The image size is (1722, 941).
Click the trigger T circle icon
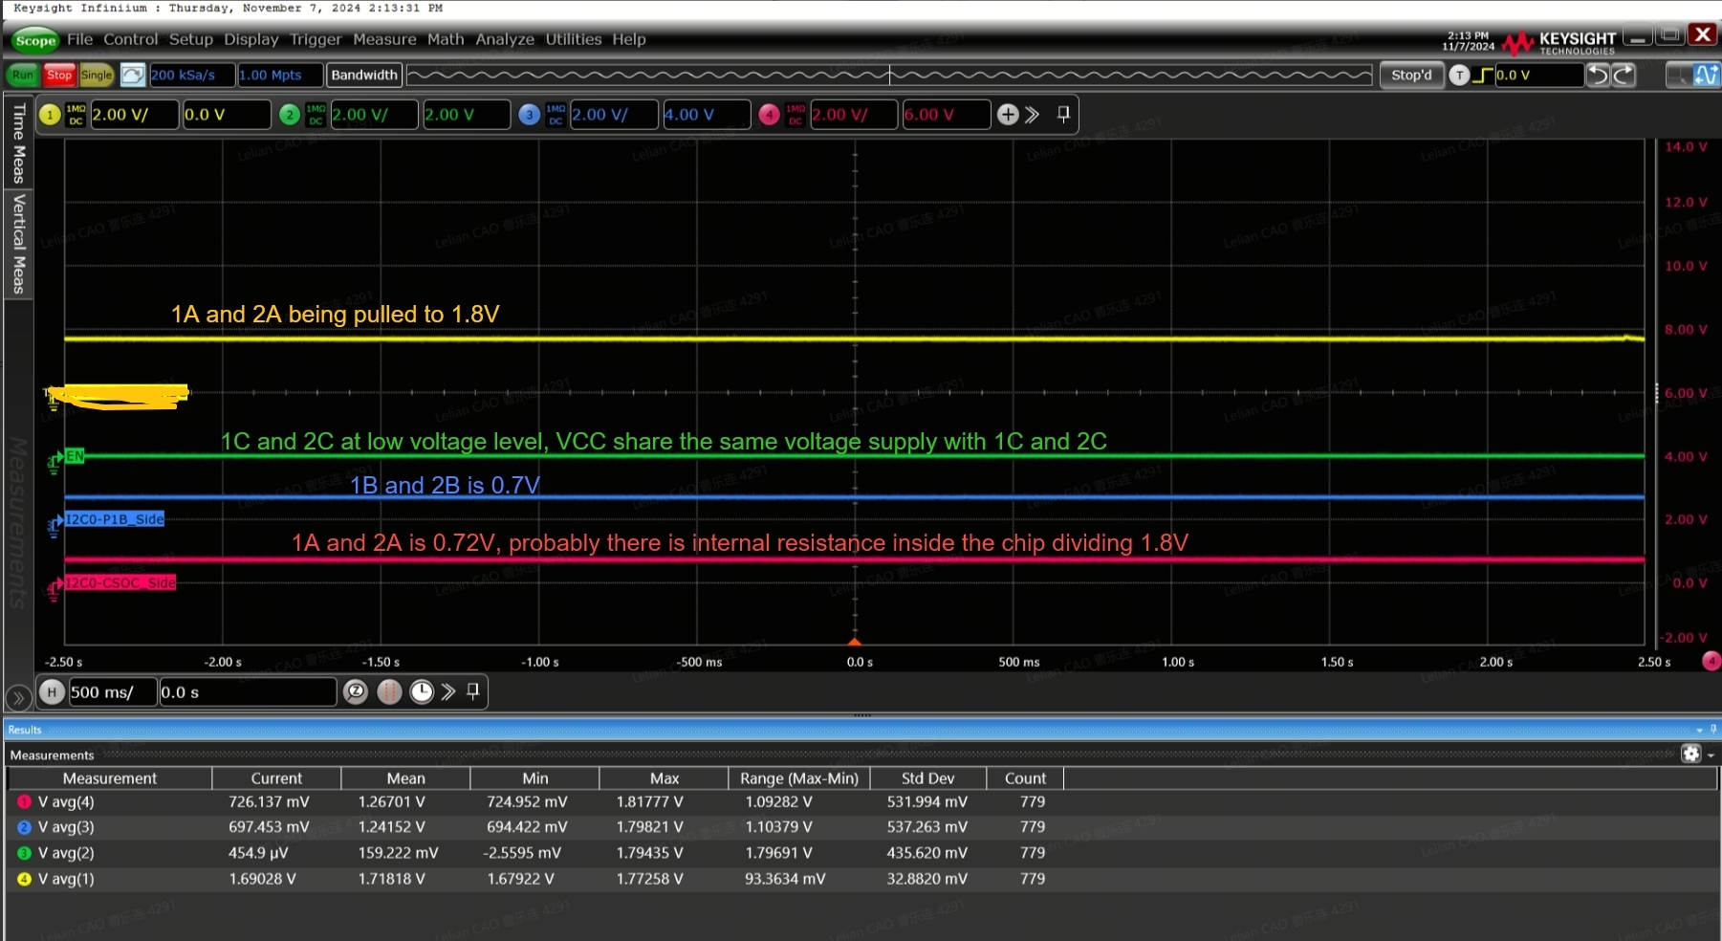coord(1459,75)
